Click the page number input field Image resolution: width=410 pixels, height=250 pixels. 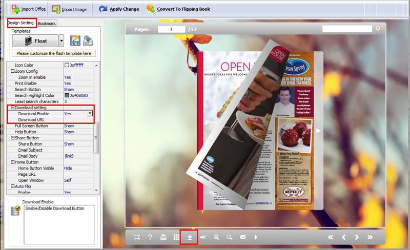[x=171, y=29]
